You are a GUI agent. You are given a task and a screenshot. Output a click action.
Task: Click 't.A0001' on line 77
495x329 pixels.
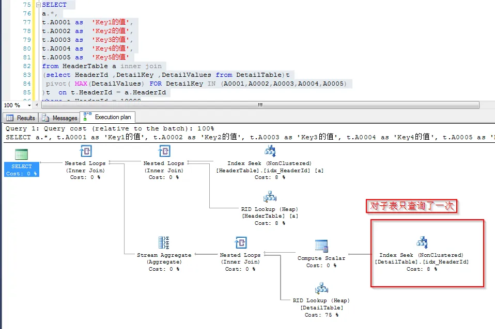[56, 22]
